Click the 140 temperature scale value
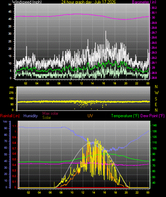This screenshot has height=197, width=166. pos(154,125)
